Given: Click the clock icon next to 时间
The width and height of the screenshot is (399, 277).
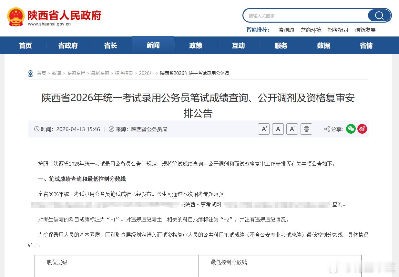Looking at the screenshot, I should pos(37,129).
